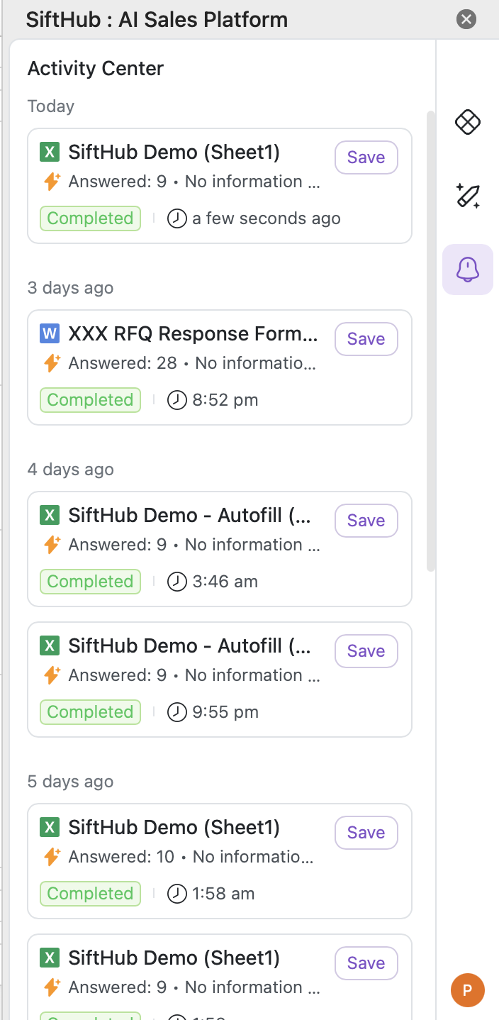Viewport: 499px width, 1020px height.
Task: Click the orange P profile avatar
Action: click(x=467, y=990)
